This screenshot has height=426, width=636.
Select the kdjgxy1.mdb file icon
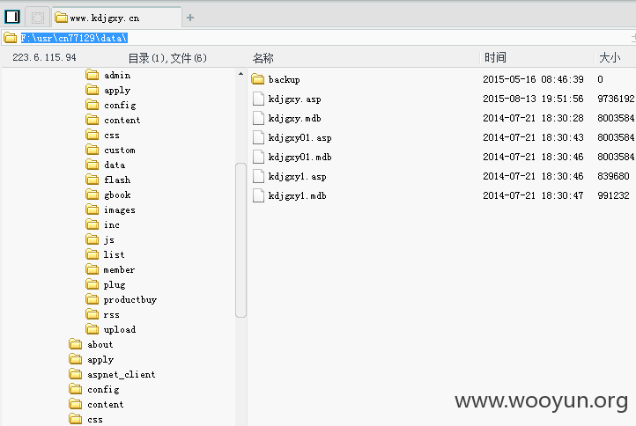258,195
